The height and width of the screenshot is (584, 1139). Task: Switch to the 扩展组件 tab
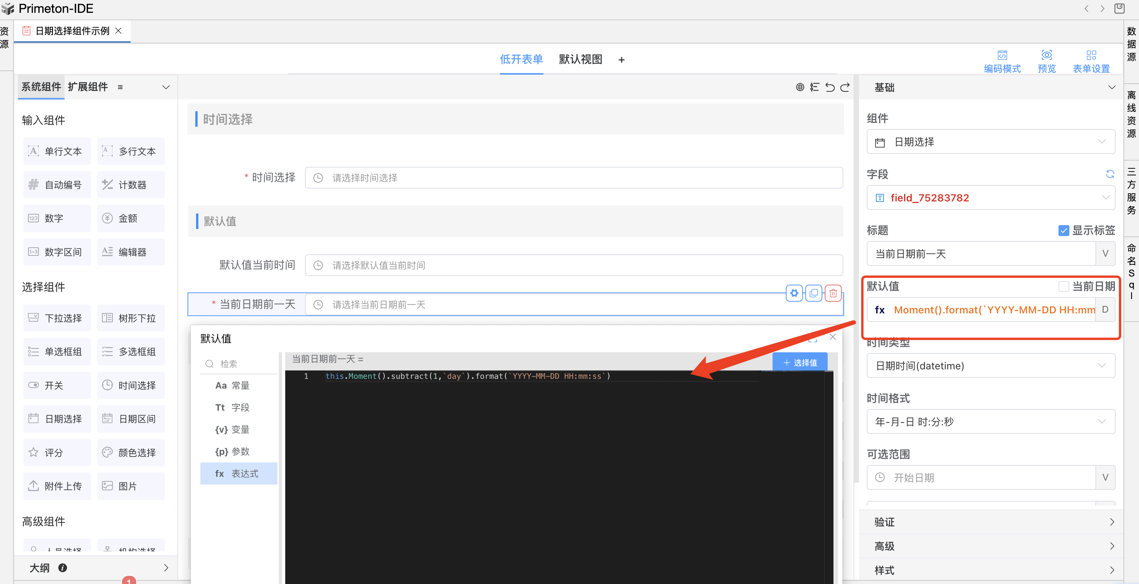click(x=88, y=87)
